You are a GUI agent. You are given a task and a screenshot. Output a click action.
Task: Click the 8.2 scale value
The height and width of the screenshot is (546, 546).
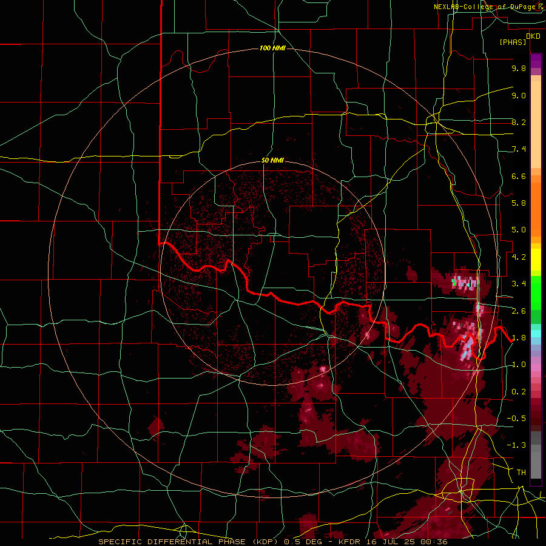click(x=519, y=122)
